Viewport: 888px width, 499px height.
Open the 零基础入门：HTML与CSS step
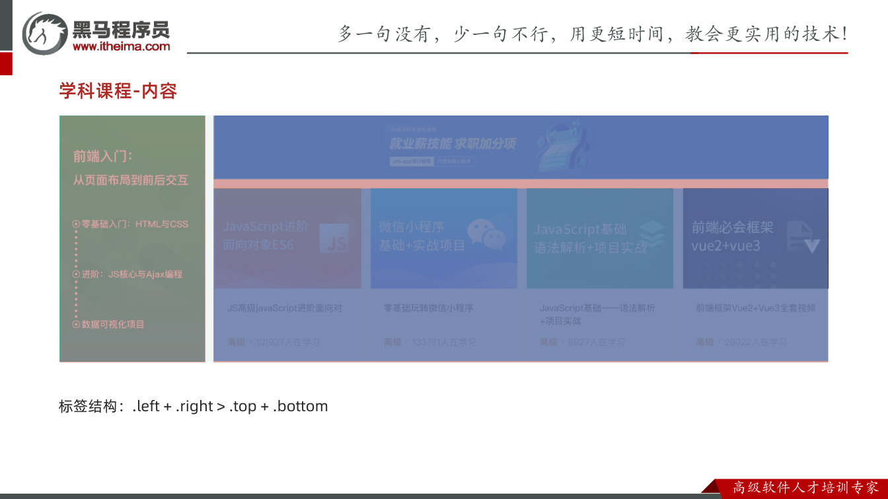coord(135,224)
